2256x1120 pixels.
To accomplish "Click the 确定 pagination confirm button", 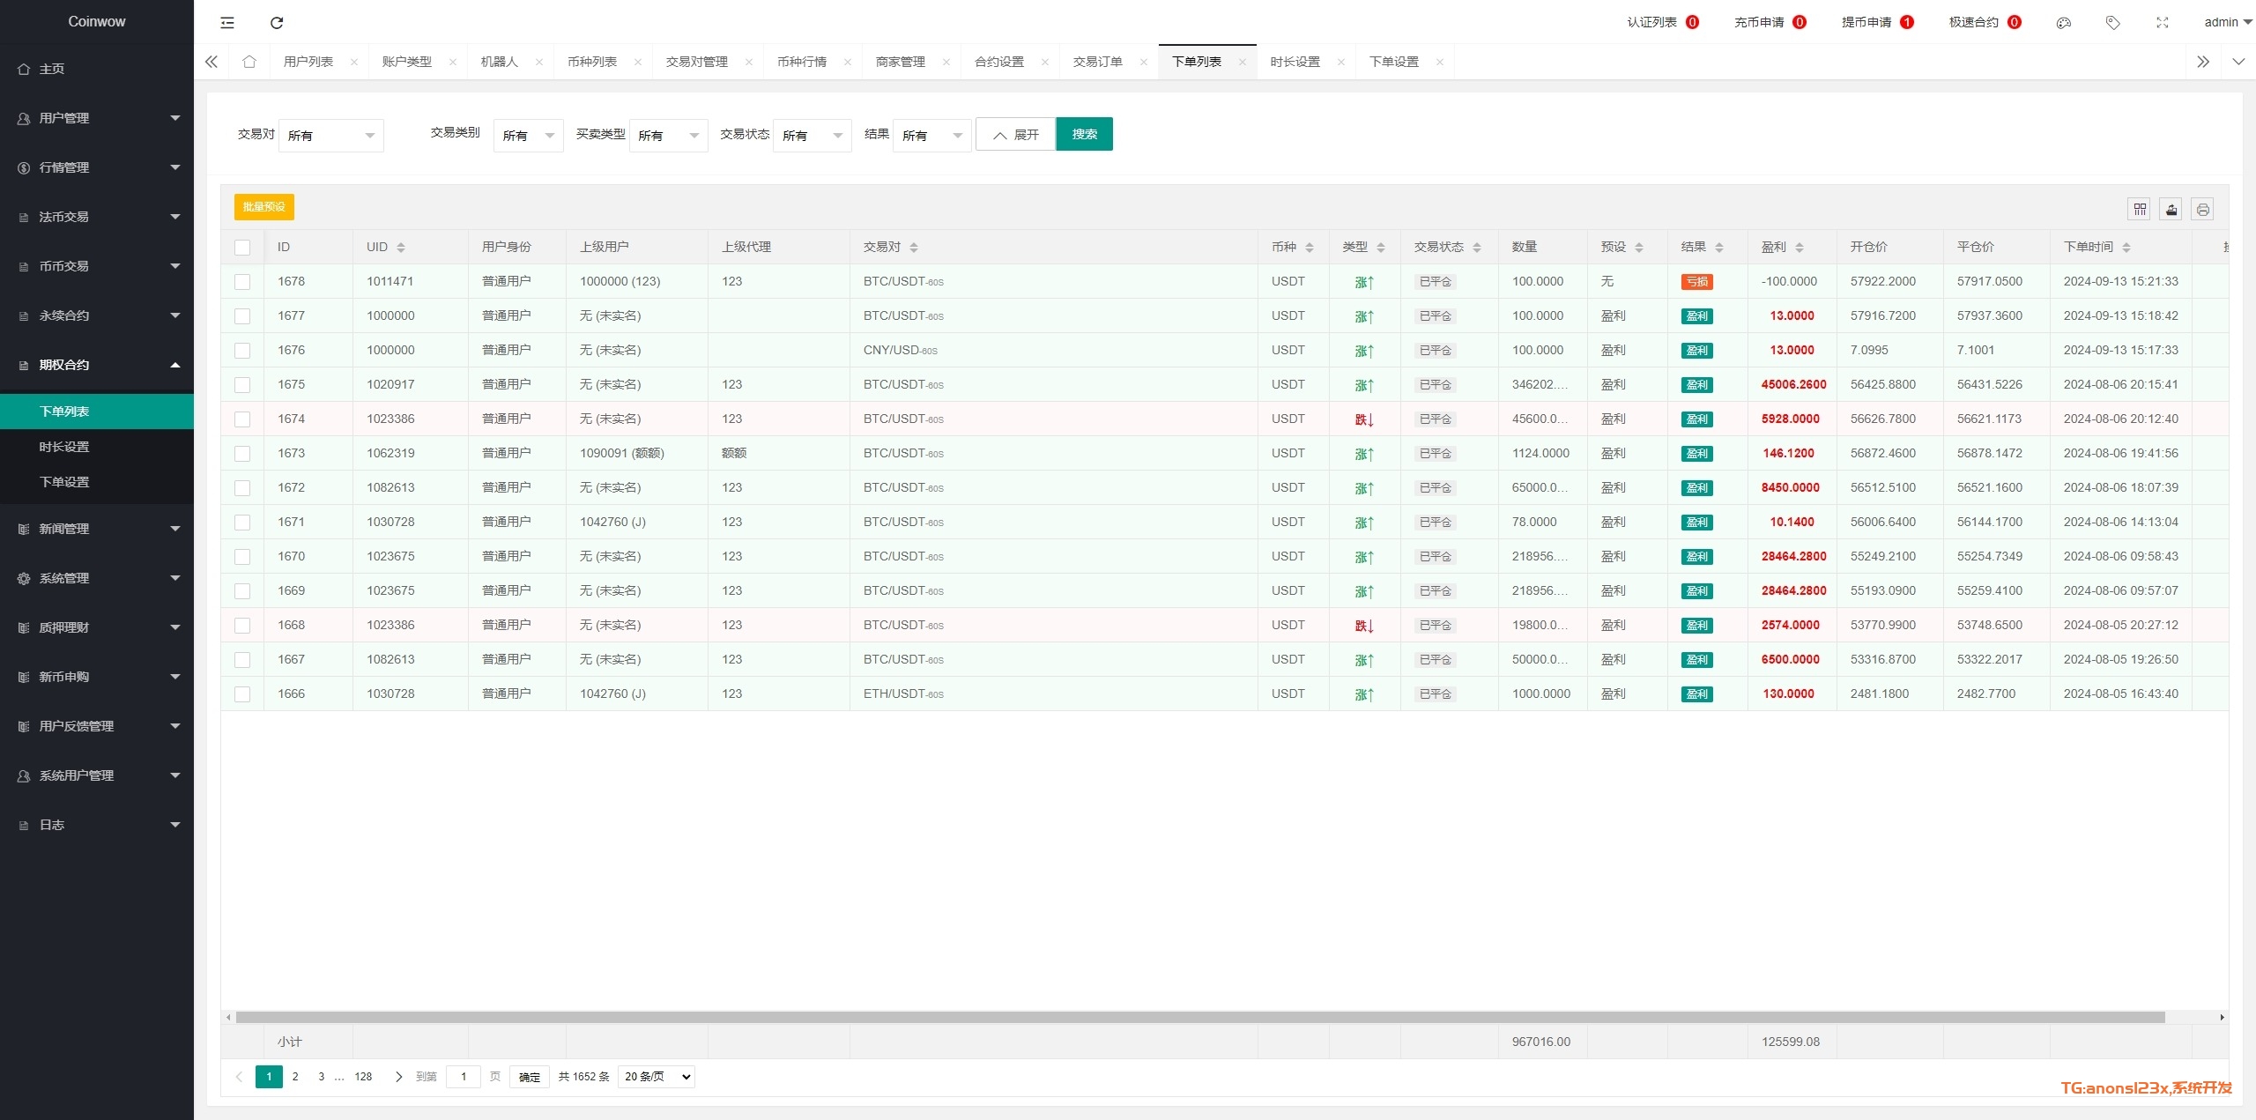I will (530, 1077).
